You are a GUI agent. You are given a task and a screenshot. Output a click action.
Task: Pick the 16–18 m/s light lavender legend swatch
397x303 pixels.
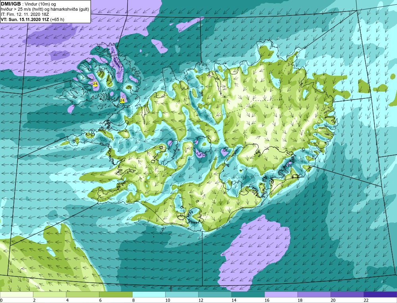coord(281,294)
